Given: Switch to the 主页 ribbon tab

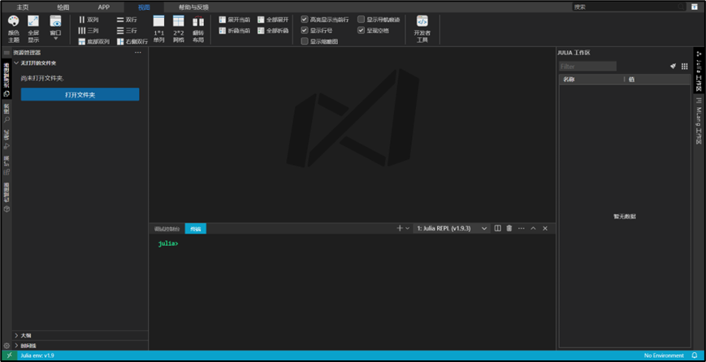Looking at the screenshot, I should [23, 7].
